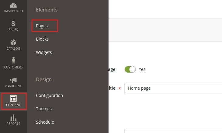Viewport: 222px width, 133px height.
Task: Select Widgets in Elements menu
Action: click(44, 52)
